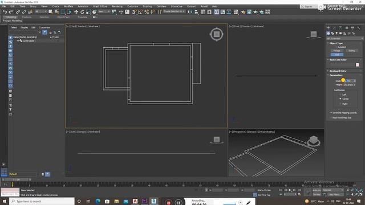Open the Utilities panel wrench icon

[359, 28]
